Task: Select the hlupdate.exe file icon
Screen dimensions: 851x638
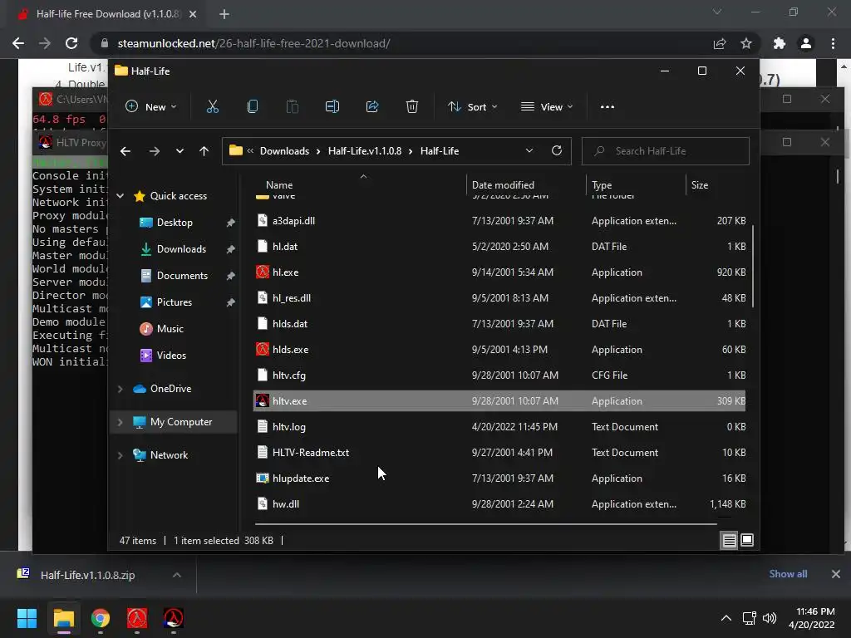Action: coord(262,478)
